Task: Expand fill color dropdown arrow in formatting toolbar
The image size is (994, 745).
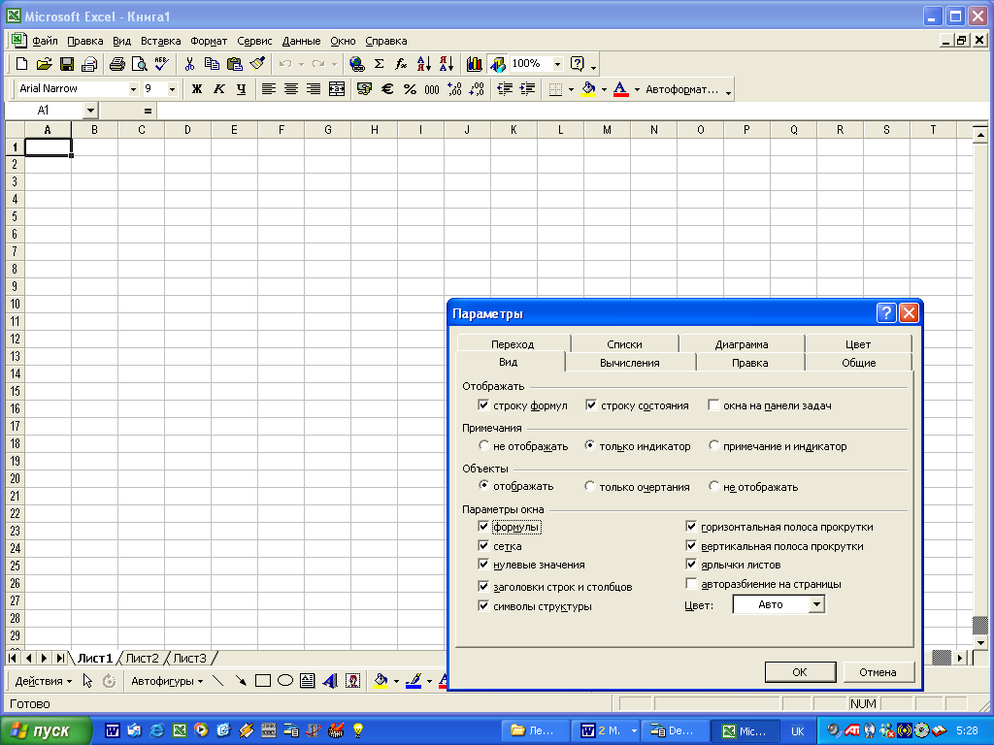Action: [604, 89]
